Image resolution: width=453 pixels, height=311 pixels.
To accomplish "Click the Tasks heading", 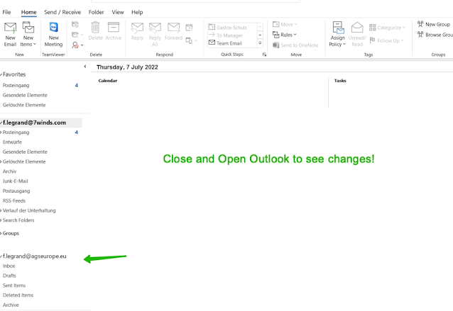I will click(x=340, y=81).
